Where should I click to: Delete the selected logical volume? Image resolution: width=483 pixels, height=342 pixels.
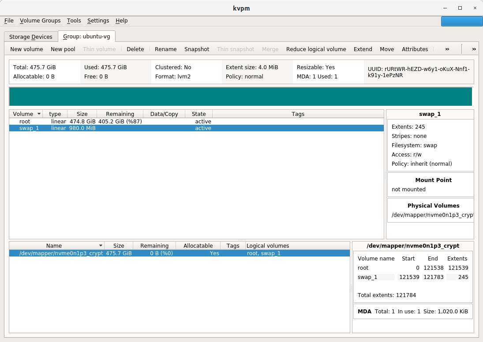coord(135,49)
